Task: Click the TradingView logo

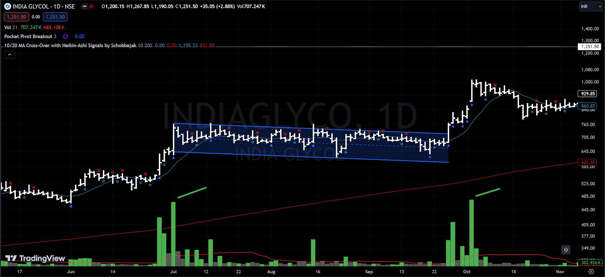Action: click(35, 258)
